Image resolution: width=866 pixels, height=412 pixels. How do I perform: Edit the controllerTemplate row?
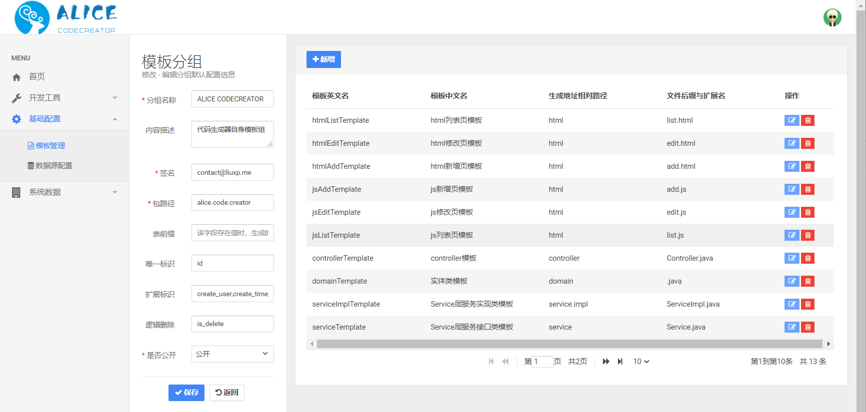(791, 258)
